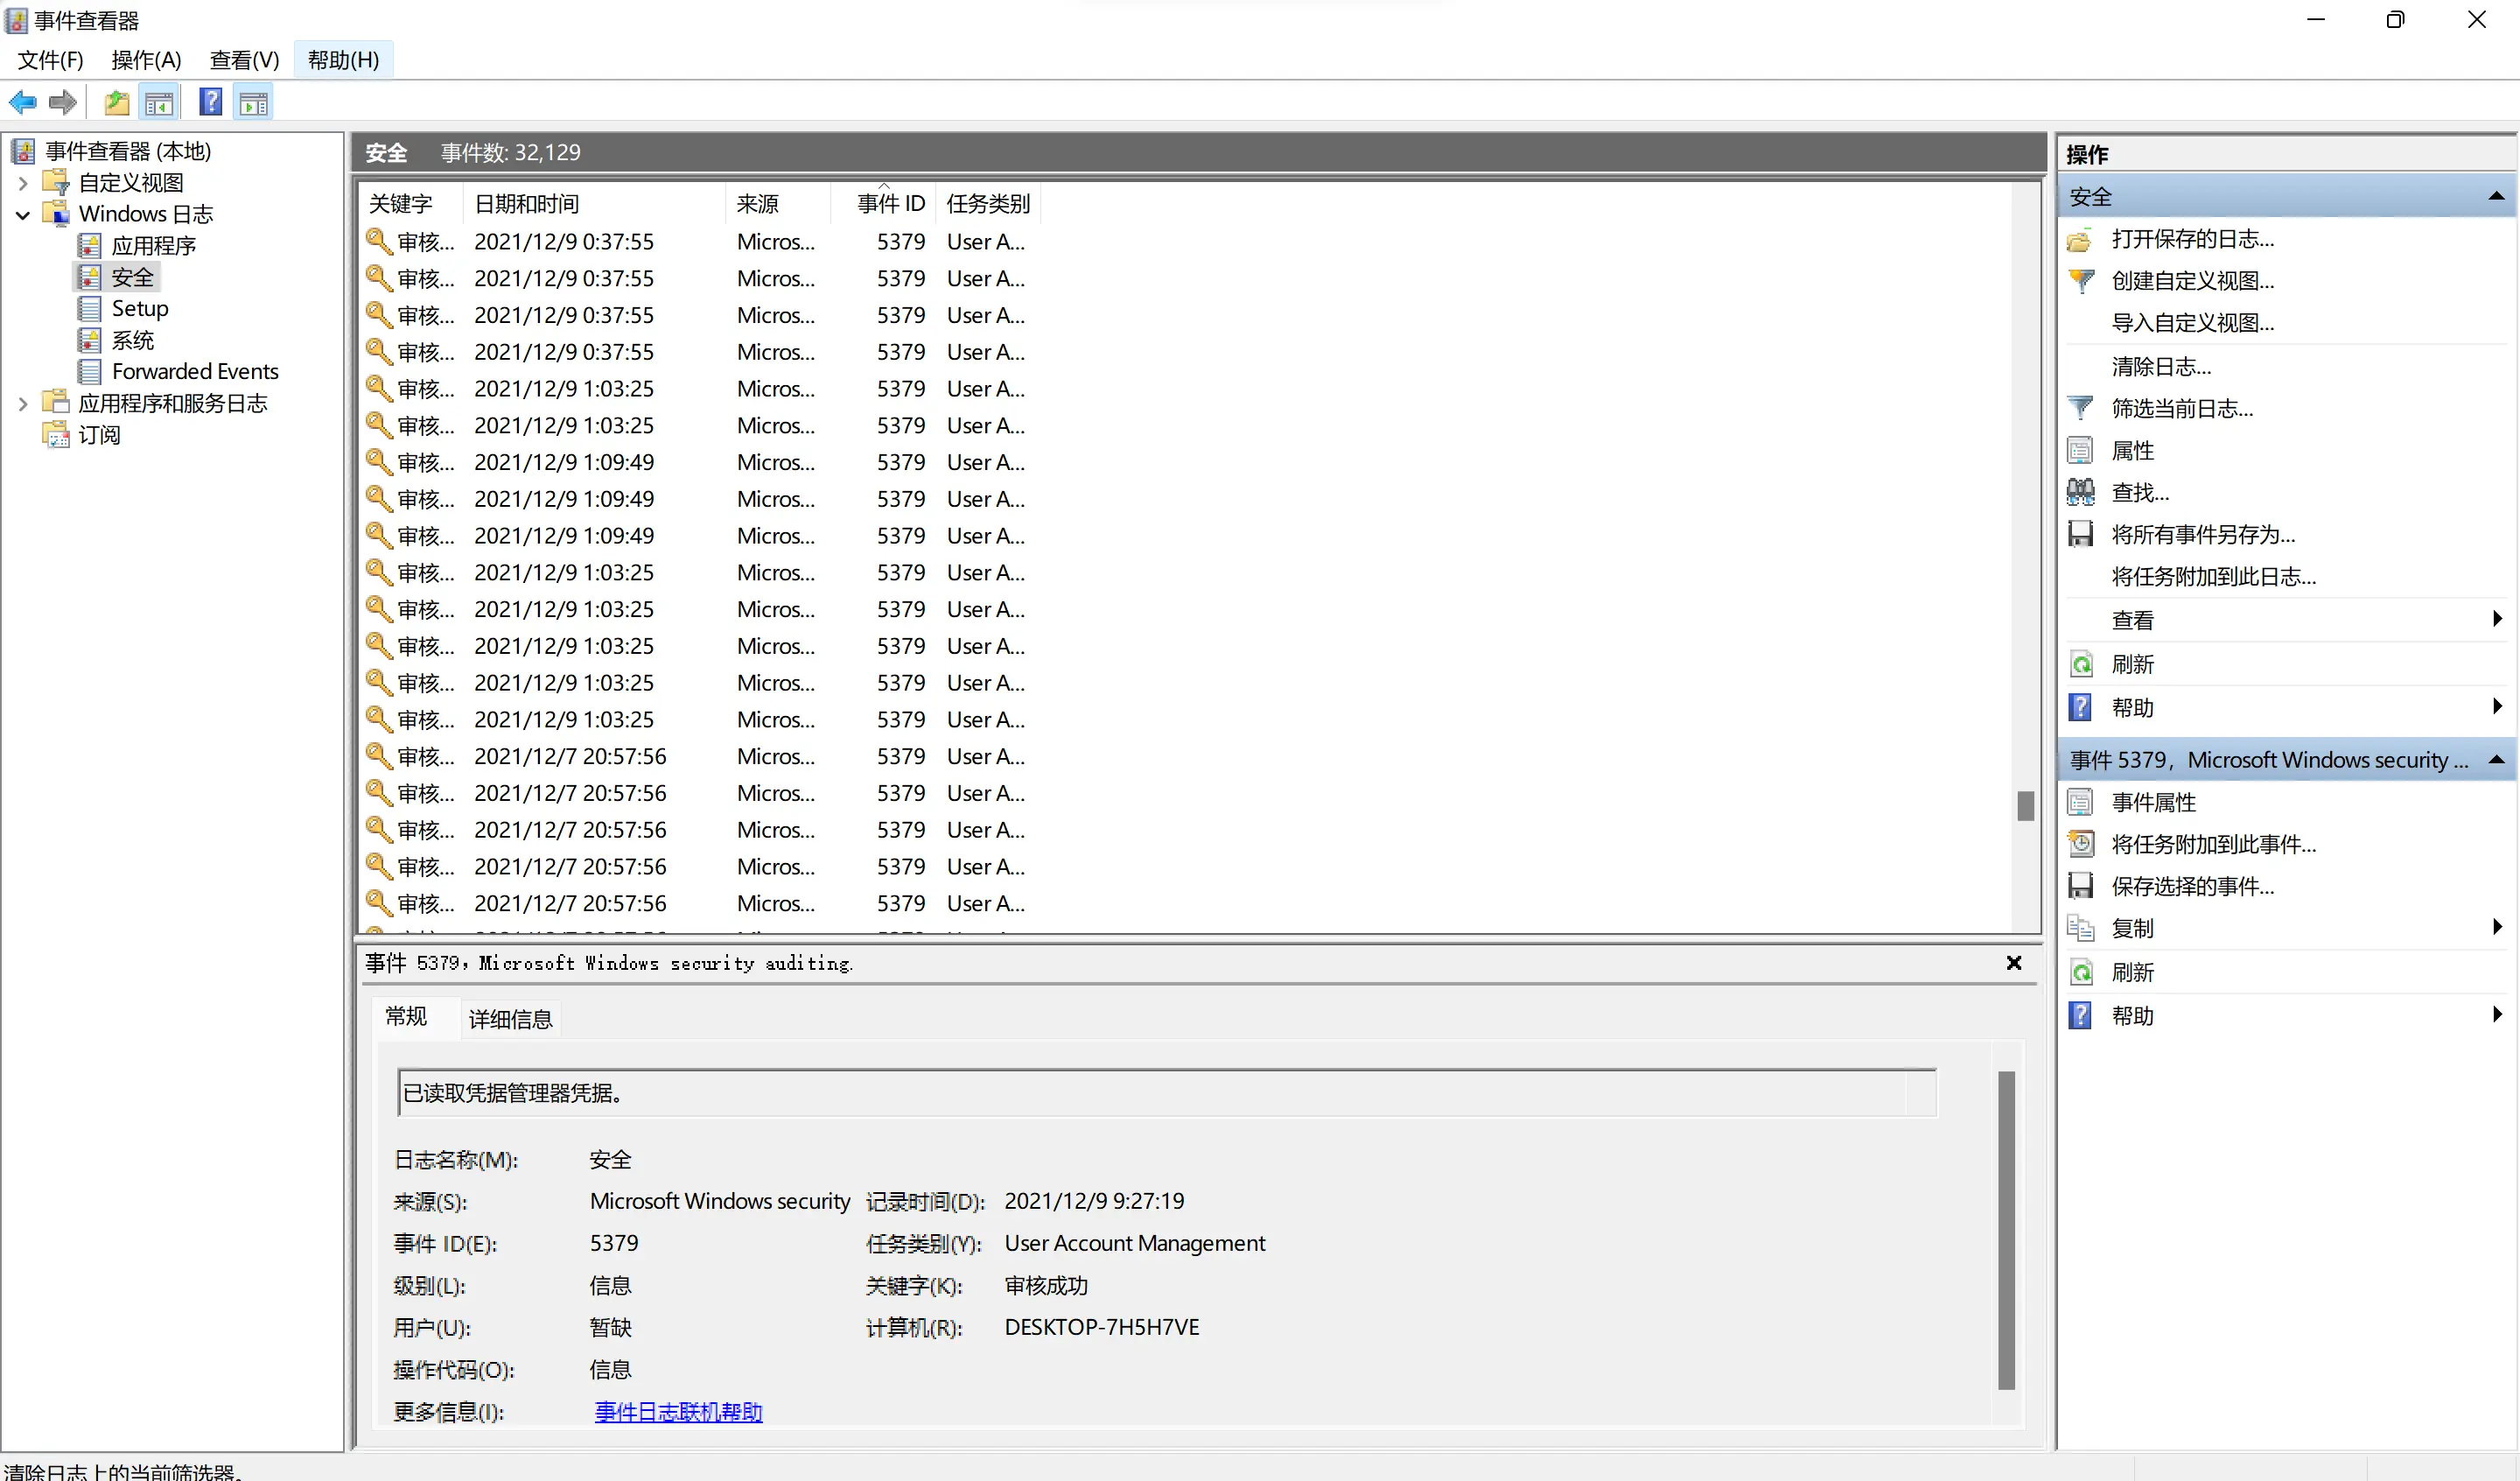
Task: Expand the 自定义视图 tree node
Action: click(x=23, y=183)
